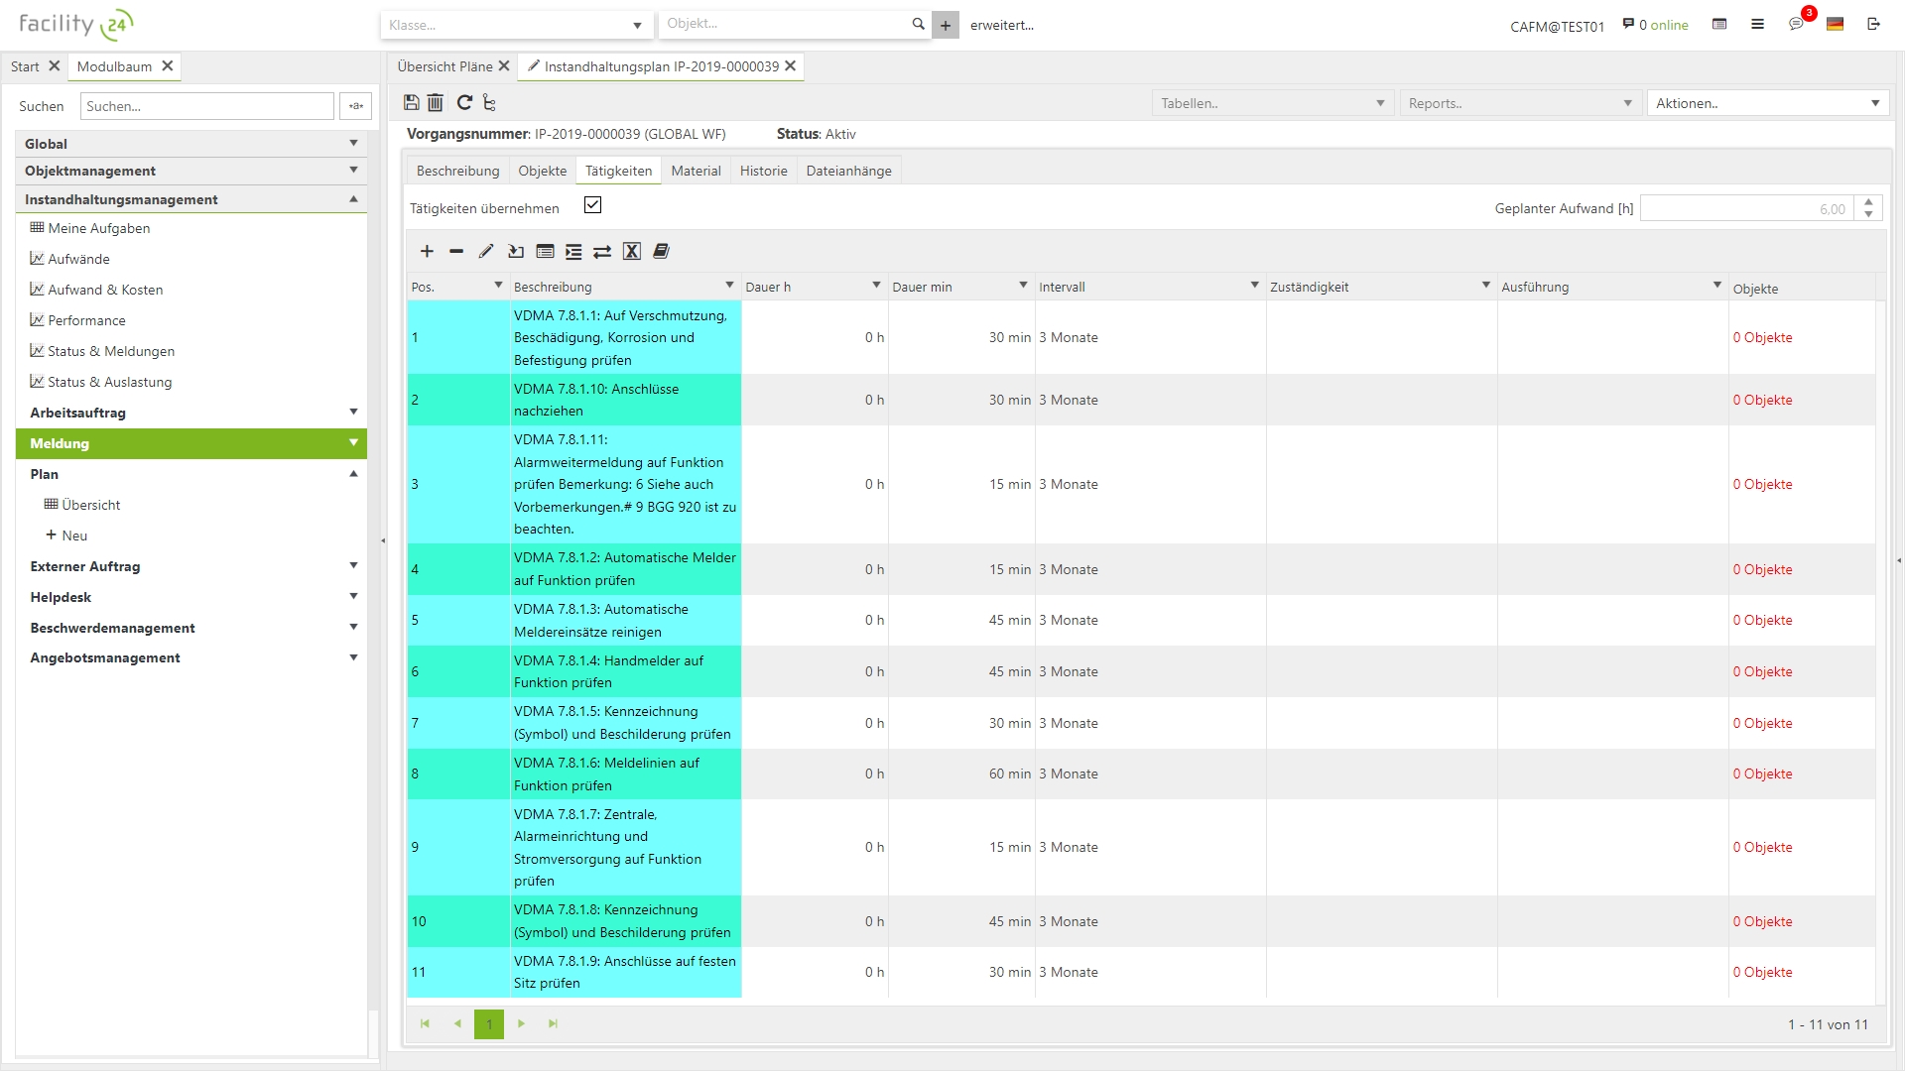Add a new activity with plus icon

[427, 252]
